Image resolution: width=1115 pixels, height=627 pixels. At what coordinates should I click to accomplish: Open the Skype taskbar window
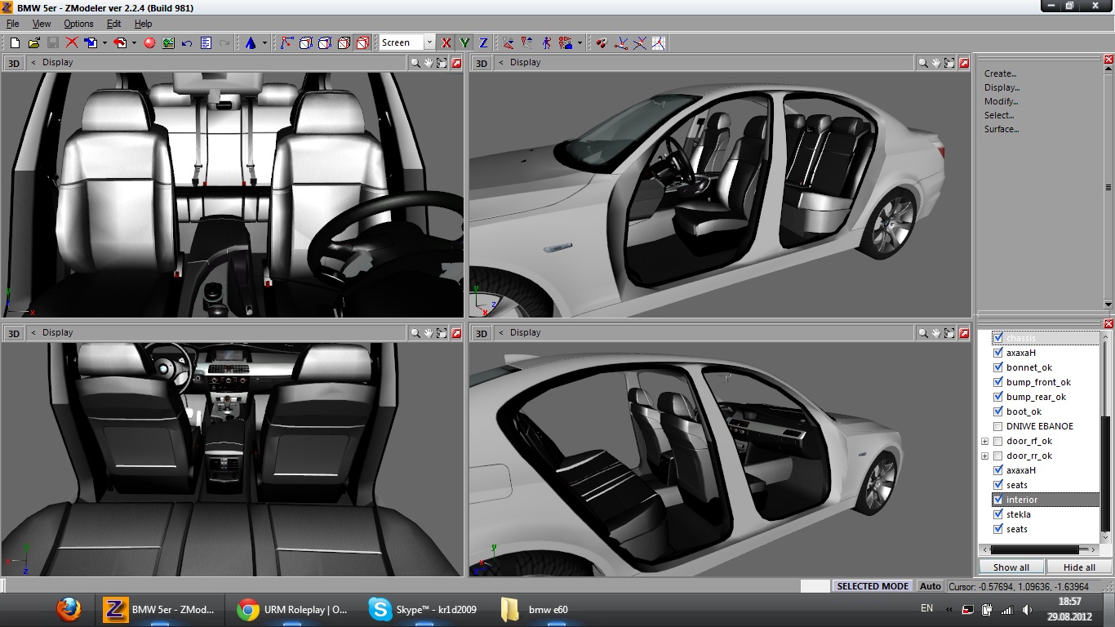click(x=424, y=609)
